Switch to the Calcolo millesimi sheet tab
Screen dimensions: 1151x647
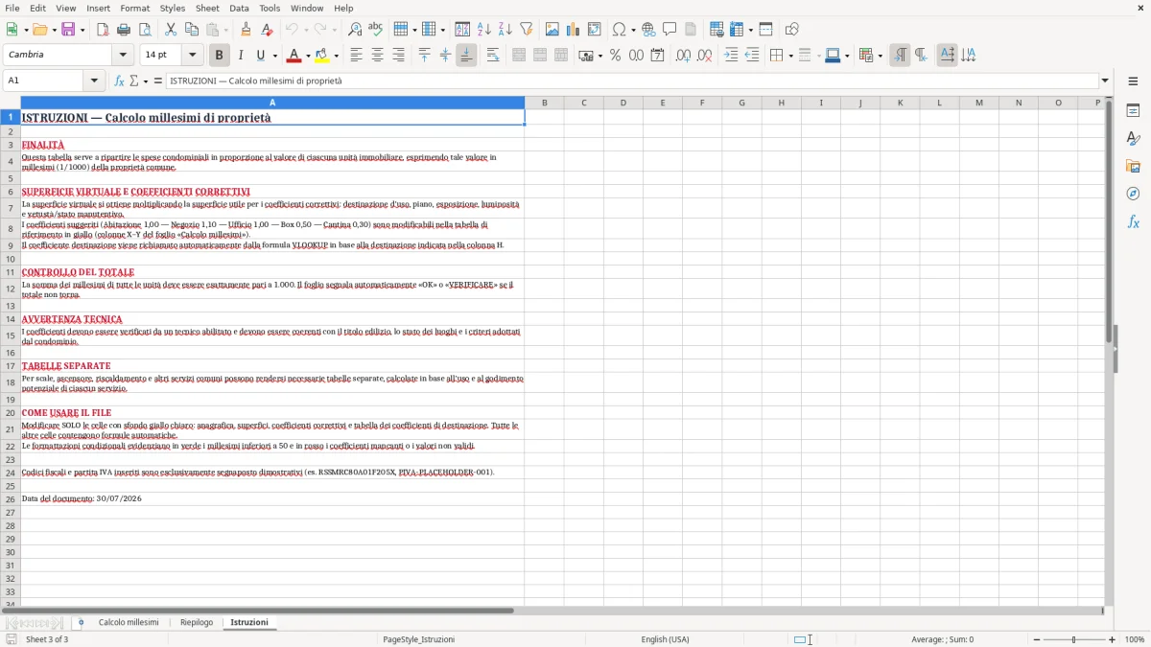click(x=129, y=623)
